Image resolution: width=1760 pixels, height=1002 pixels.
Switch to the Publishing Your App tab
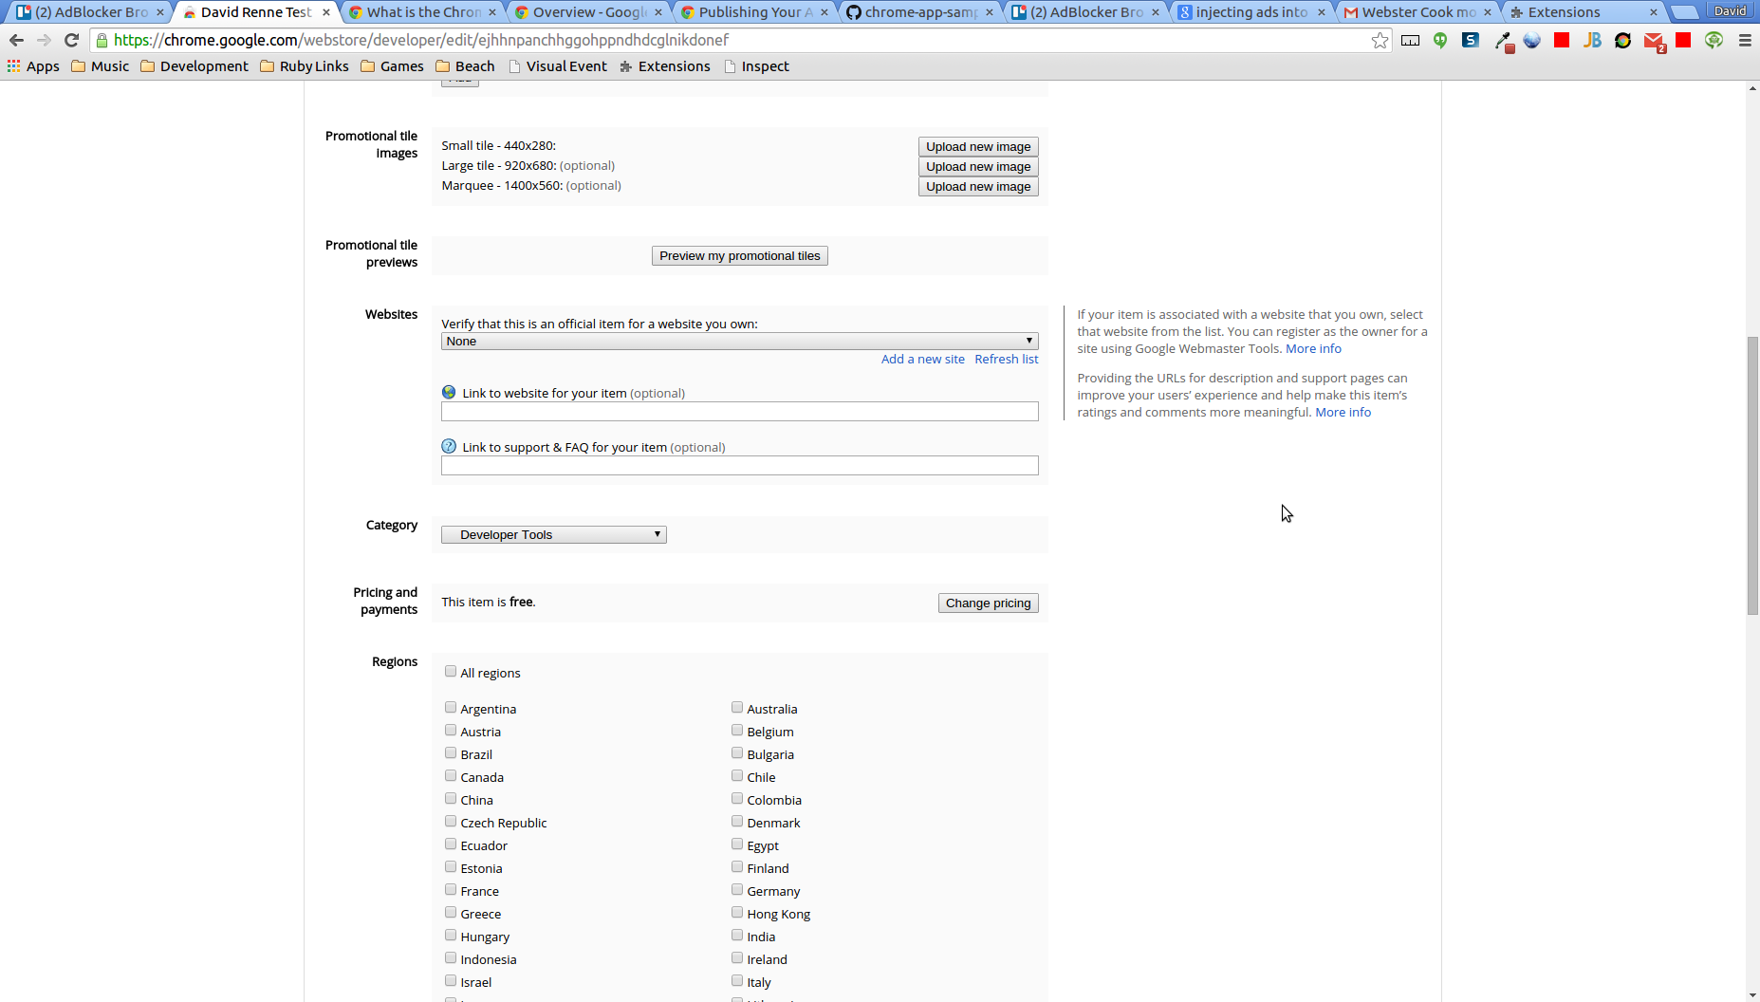[x=755, y=12]
